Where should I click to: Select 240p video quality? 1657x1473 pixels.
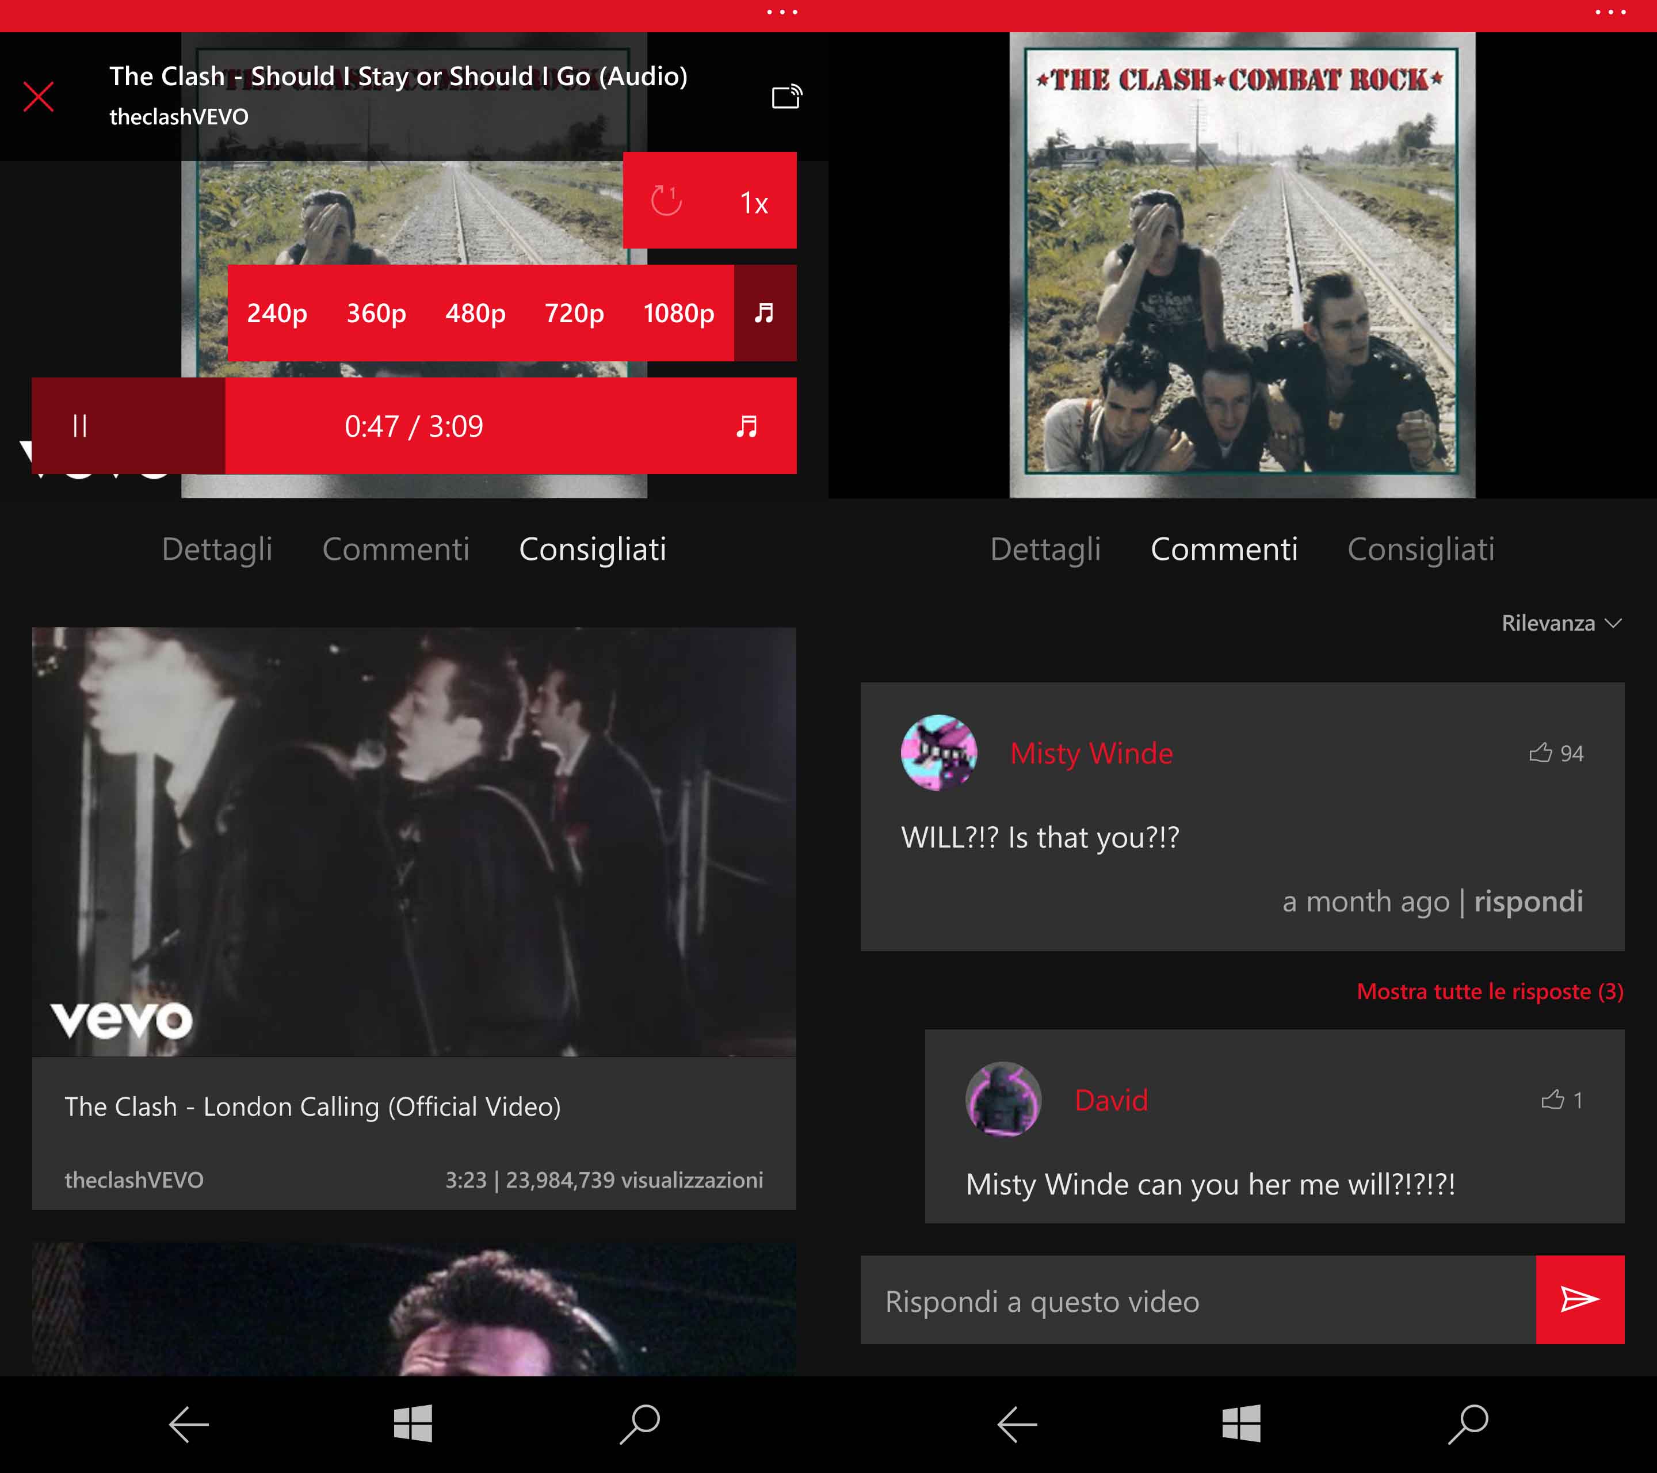[x=276, y=313]
